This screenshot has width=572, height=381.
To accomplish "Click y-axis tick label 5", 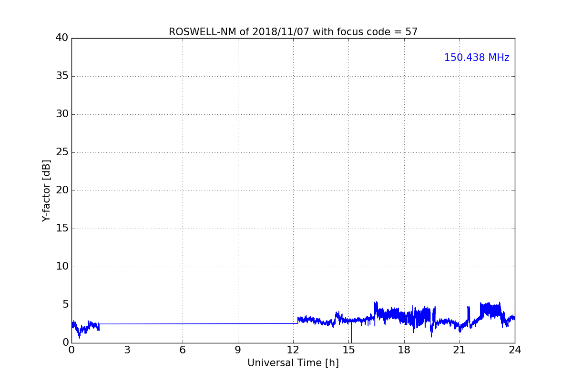I will pyautogui.click(x=65, y=305).
